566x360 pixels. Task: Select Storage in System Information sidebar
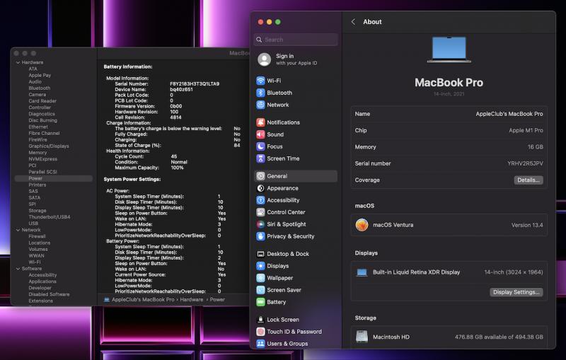pyautogui.click(x=37, y=210)
